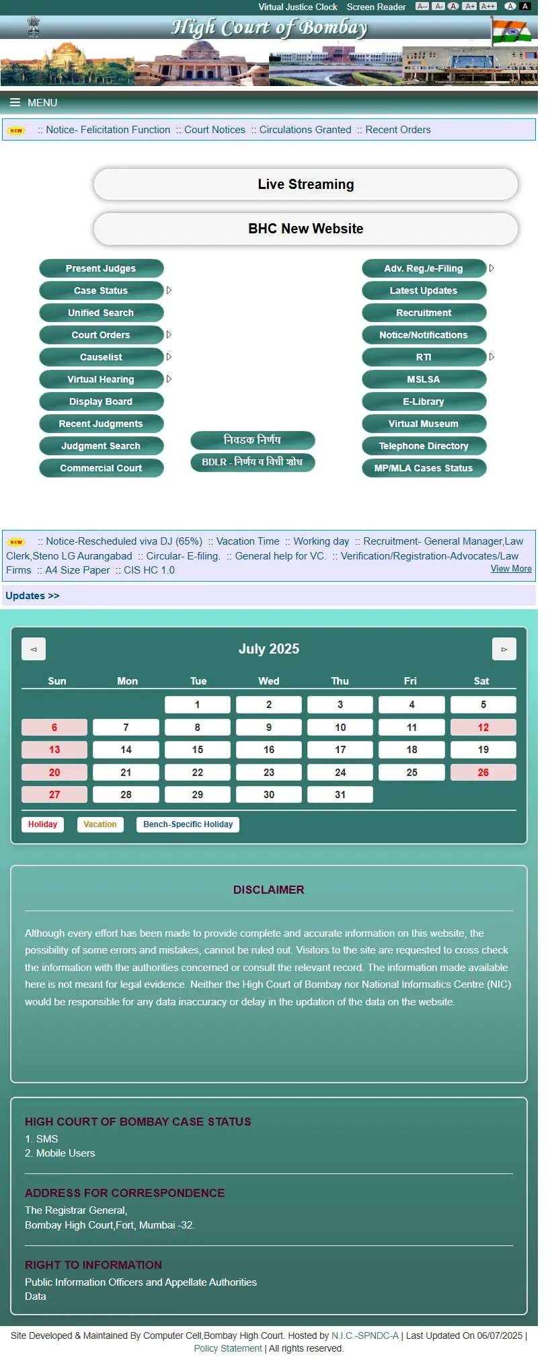
Task: Expand the Causelist submenu arrow
Action: pyautogui.click(x=169, y=357)
